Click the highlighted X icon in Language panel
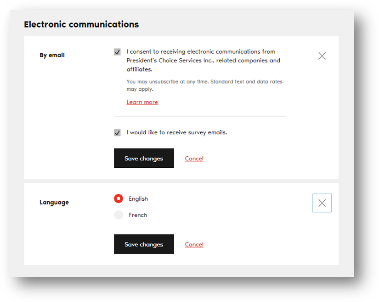The image size is (379, 302). (322, 203)
